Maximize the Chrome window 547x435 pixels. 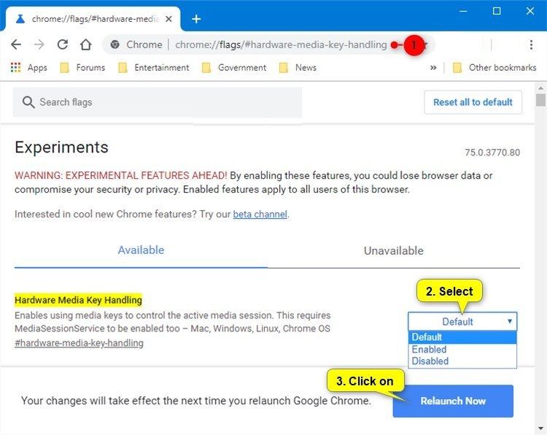[497, 11]
